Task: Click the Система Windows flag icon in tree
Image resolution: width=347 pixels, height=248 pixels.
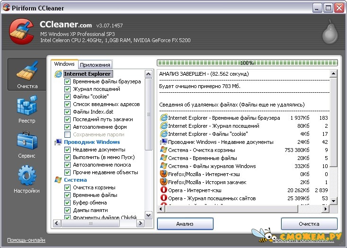Action: click(58, 180)
